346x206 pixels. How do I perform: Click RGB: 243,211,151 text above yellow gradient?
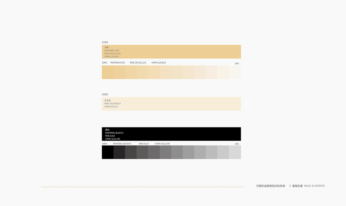click(138, 63)
